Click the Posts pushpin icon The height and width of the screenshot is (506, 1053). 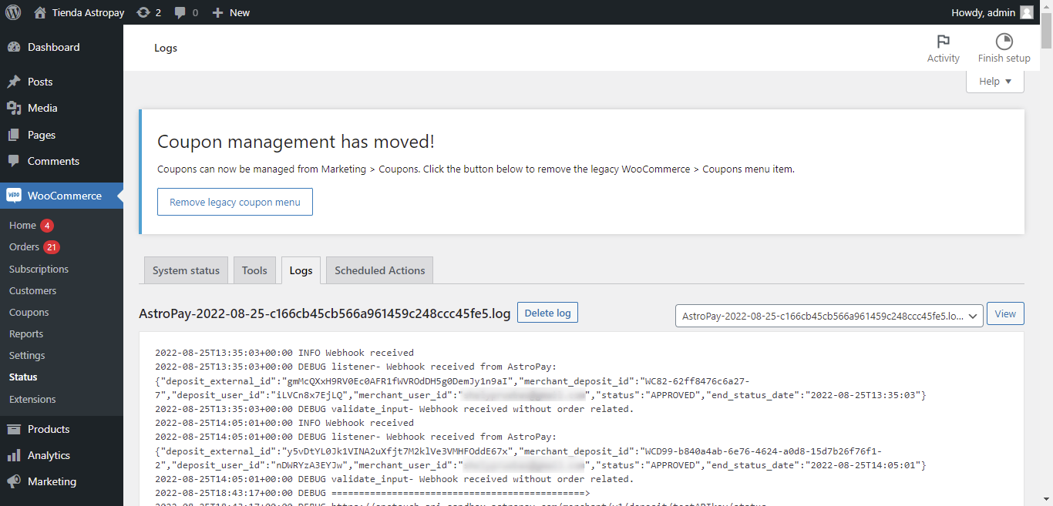(x=14, y=82)
